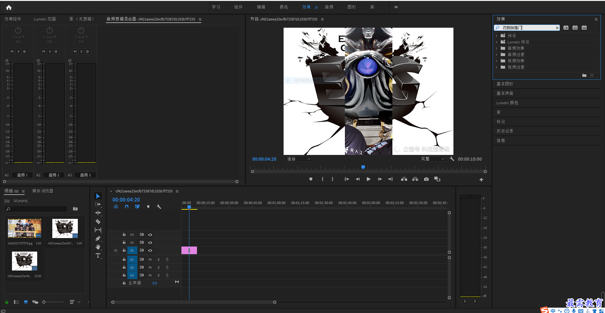Viewport: 605px width, 313px height.
Task: Go to Out point
Action: coord(390,179)
